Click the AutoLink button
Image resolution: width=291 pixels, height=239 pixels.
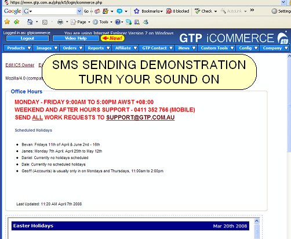coord(231,11)
